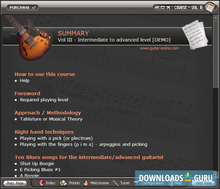Click the Foreword heading
The image size is (220, 189).
pos(27,93)
